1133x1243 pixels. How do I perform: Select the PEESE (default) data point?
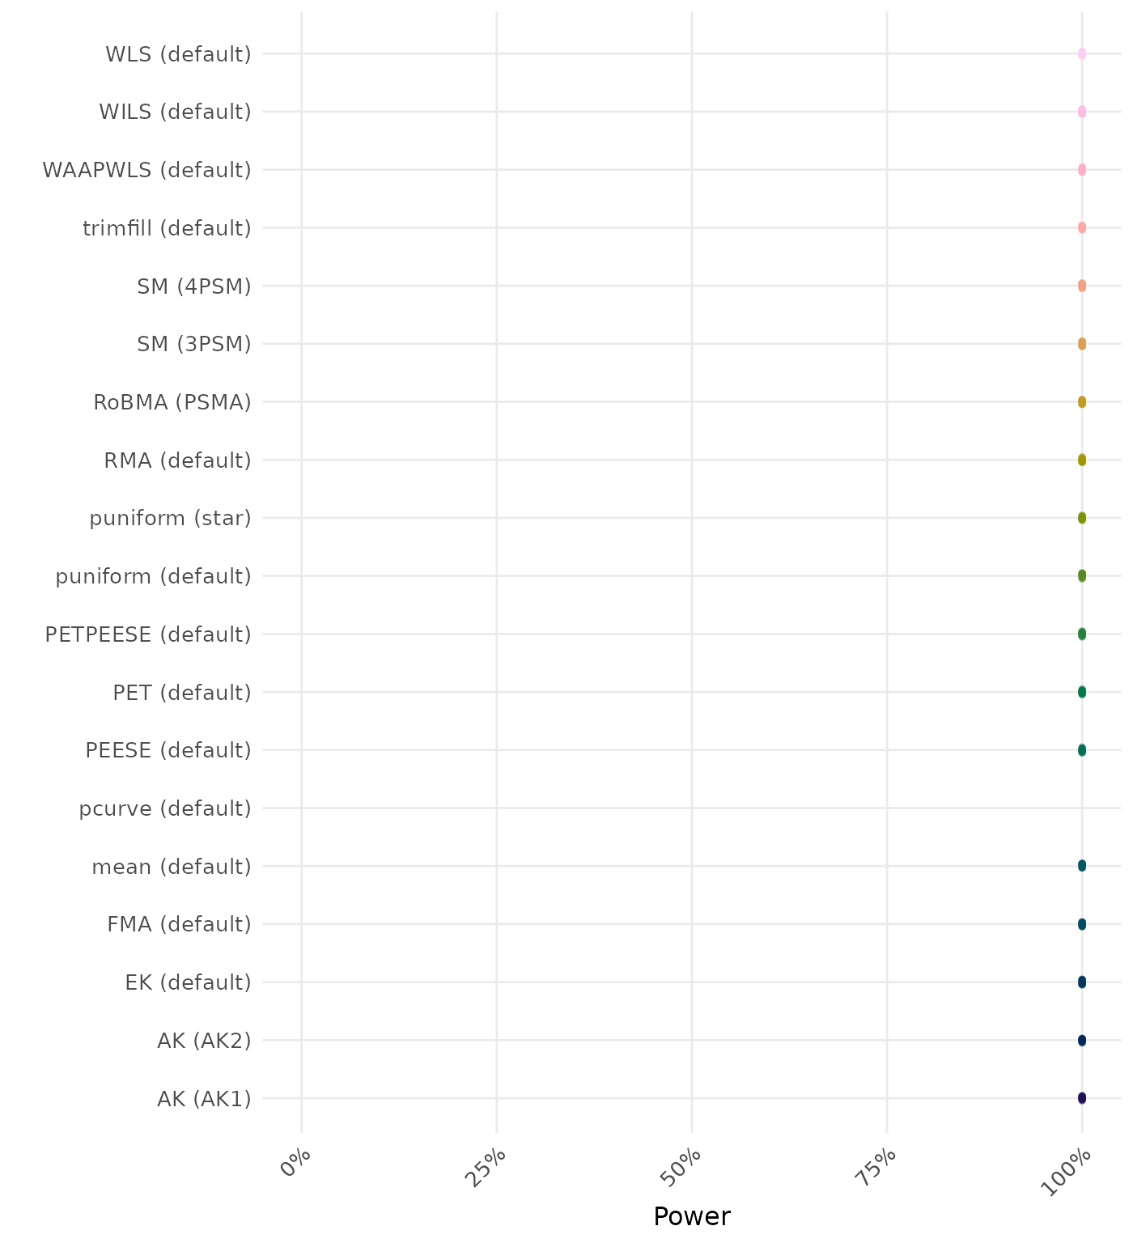tap(1081, 750)
